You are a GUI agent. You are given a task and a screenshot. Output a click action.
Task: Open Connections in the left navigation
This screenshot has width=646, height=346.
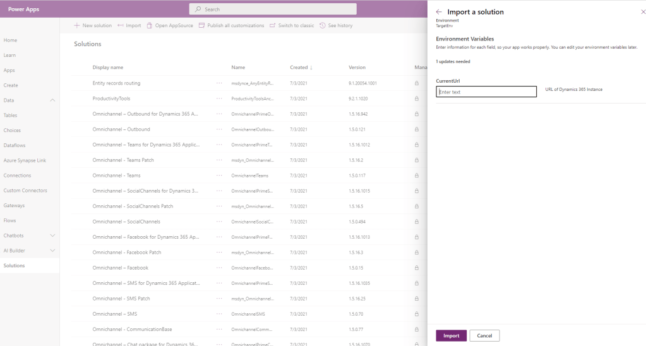(17, 176)
